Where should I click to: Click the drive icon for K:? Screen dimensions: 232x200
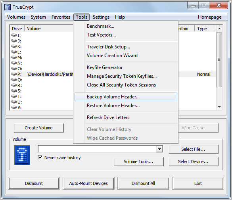[14, 46]
